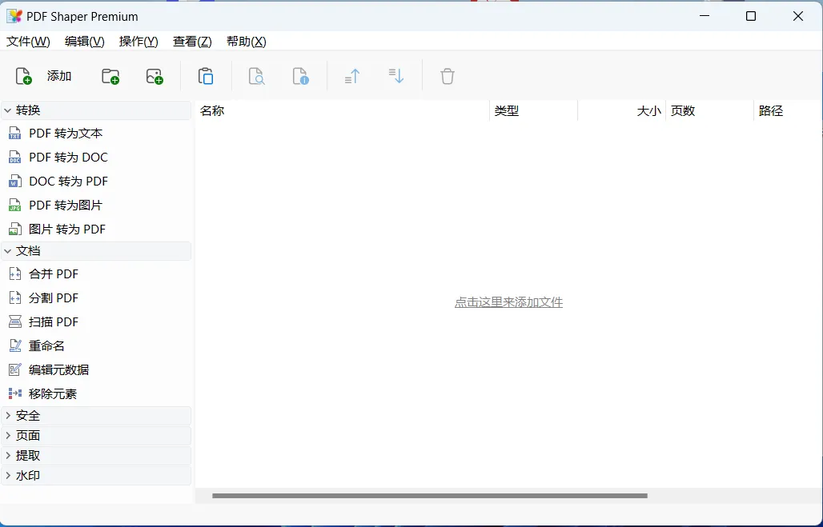Click the merge icon beside 合并 PDF
Viewport: 823px width, 527px height.
click(x=14, y=273)
